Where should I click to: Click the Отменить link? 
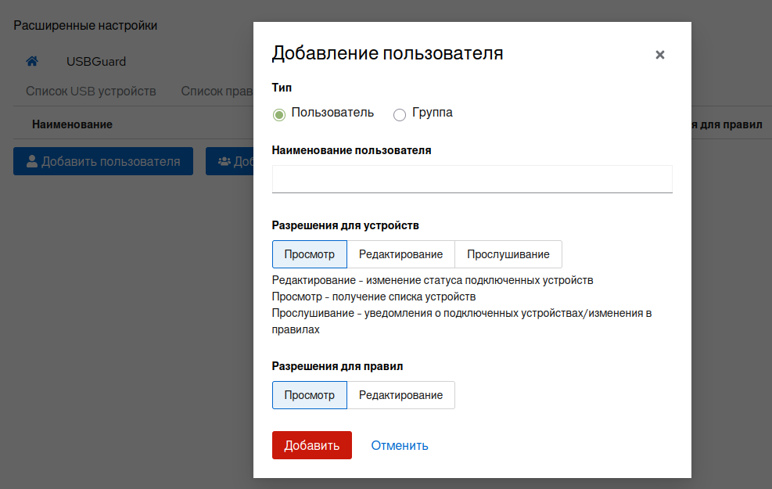(x=399, y=445)
